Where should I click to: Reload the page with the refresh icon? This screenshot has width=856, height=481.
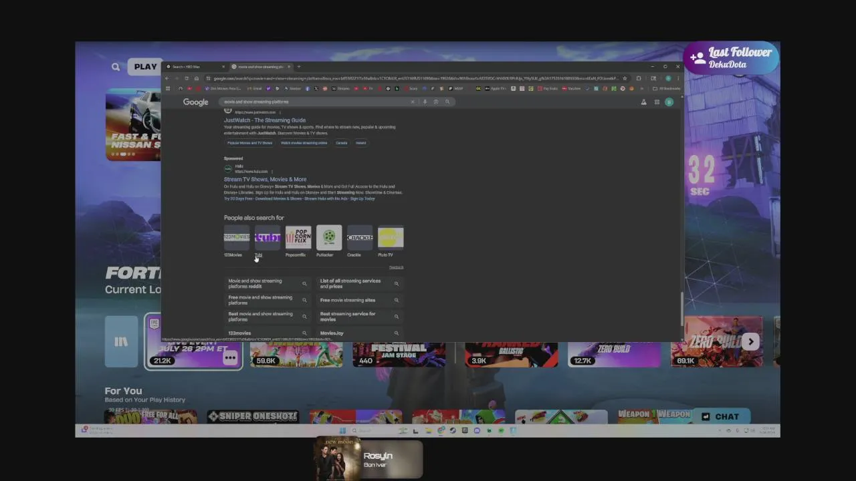tap(187, 78)
